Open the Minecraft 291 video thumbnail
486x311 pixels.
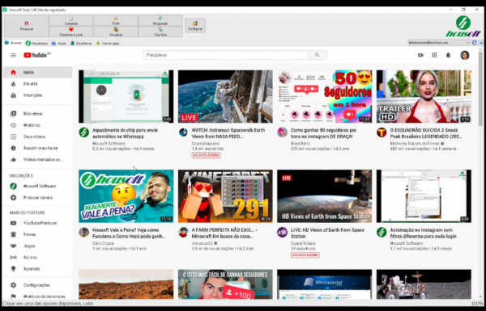pyautogui.click(x=225, y=196)
